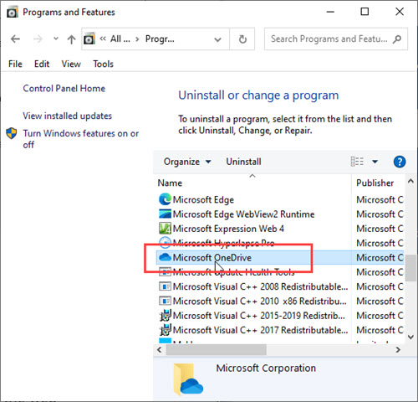Open the Organize dropdown
The image size is (418, 402).
pos(187,162)
